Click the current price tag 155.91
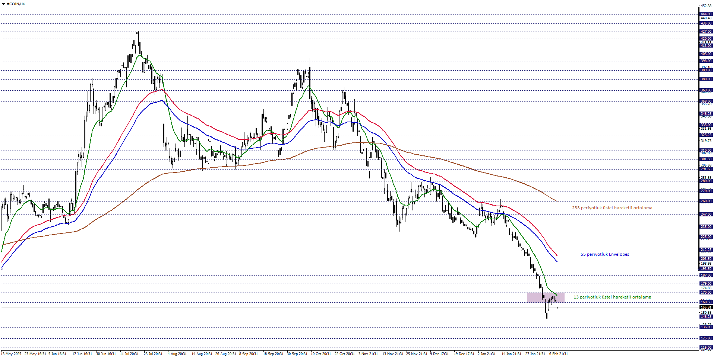 (706, 307)
